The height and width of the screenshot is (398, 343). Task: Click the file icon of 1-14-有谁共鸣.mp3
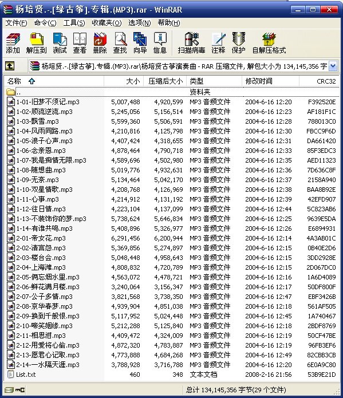[x=11, y=228]
